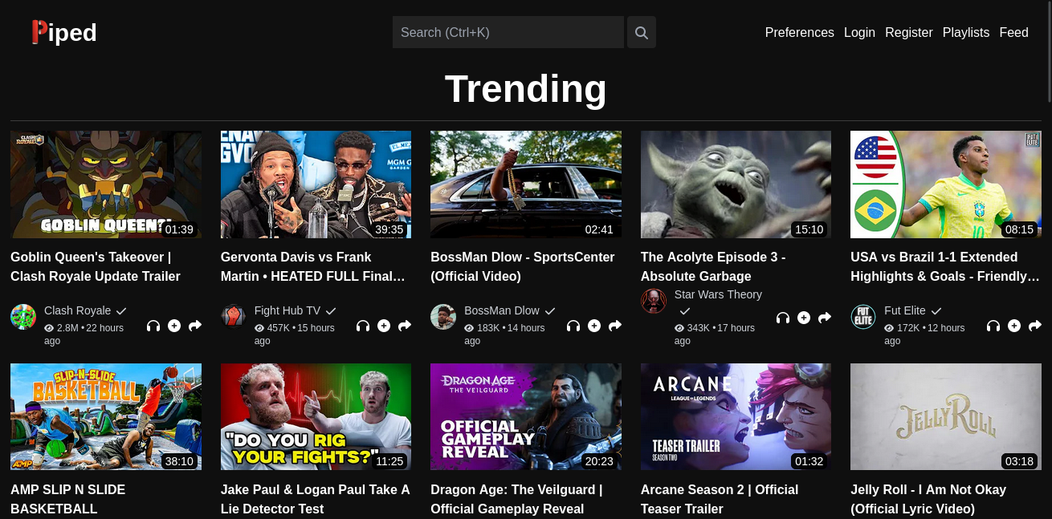Share the BossMan Dlow video
Image resolution: width=1052 pixels, height=519 pixels.
point(615,326)
